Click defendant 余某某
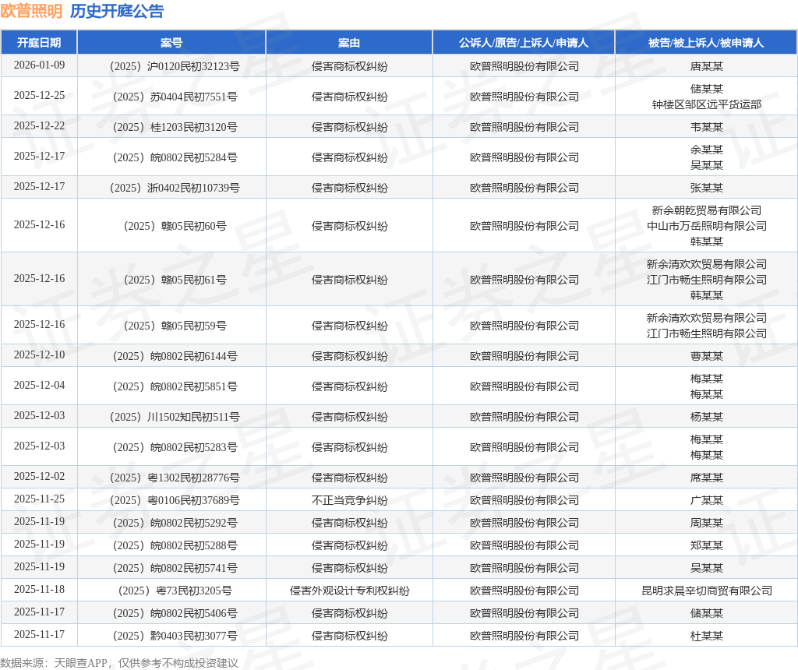798x670 pixels. (706, 150)
